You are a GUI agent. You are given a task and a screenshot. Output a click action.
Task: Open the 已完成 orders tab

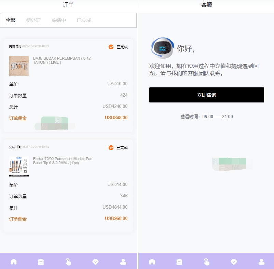pos(84,20)
